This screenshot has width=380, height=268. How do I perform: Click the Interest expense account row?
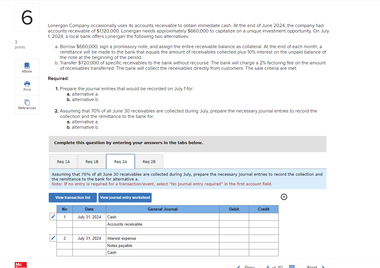pyautogui.click(x=162, y=238)
